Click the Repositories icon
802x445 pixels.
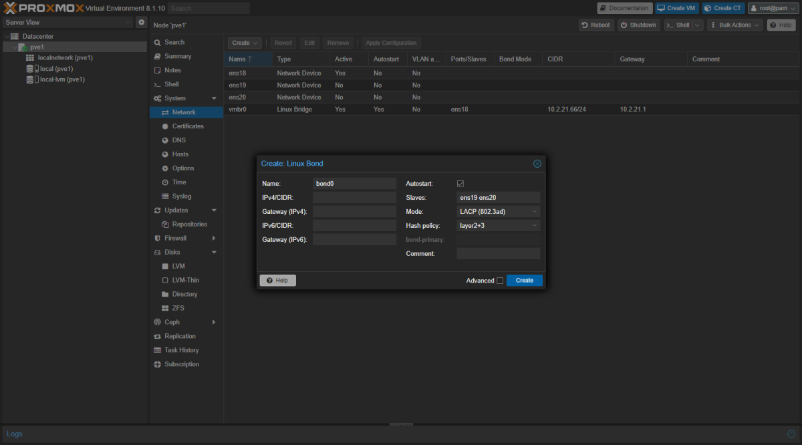[166, 225]
